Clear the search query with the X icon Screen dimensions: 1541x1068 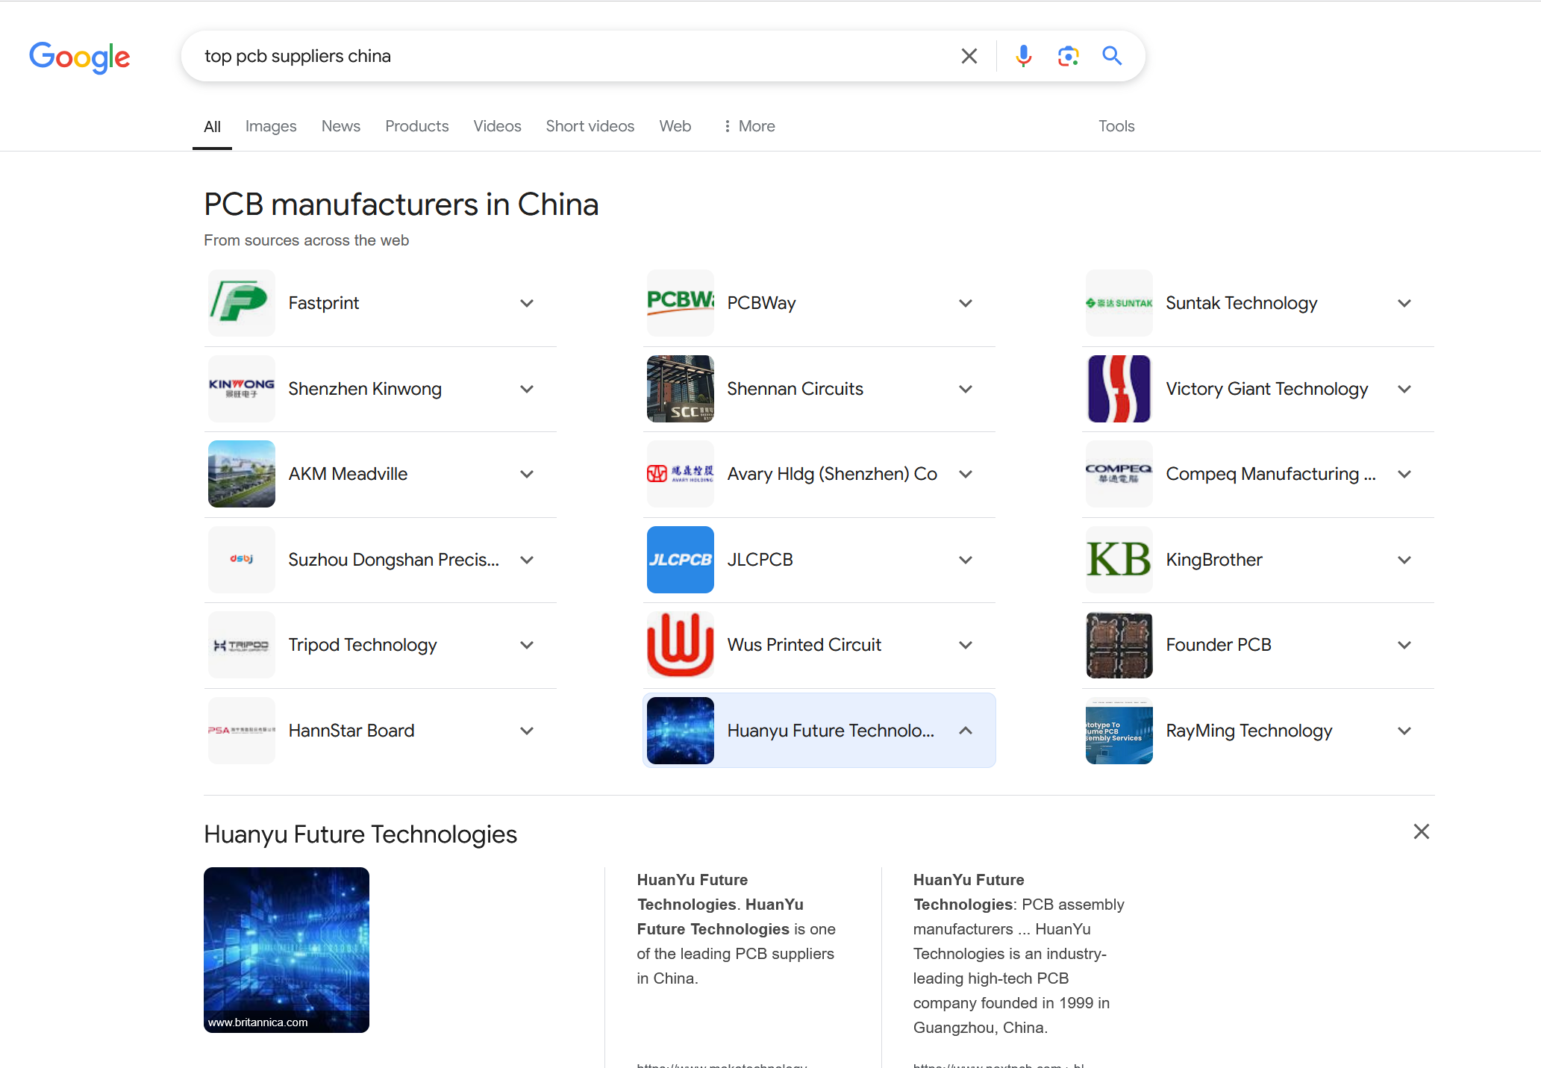969,55
